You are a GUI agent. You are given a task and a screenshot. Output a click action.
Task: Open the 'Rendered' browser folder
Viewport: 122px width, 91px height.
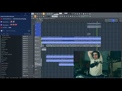3,73
